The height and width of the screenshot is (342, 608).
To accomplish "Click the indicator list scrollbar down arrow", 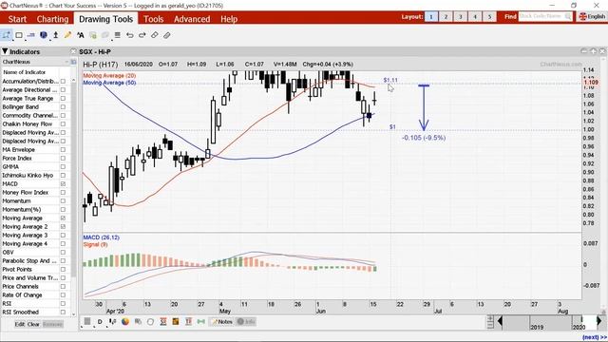I will click(74, 314).
